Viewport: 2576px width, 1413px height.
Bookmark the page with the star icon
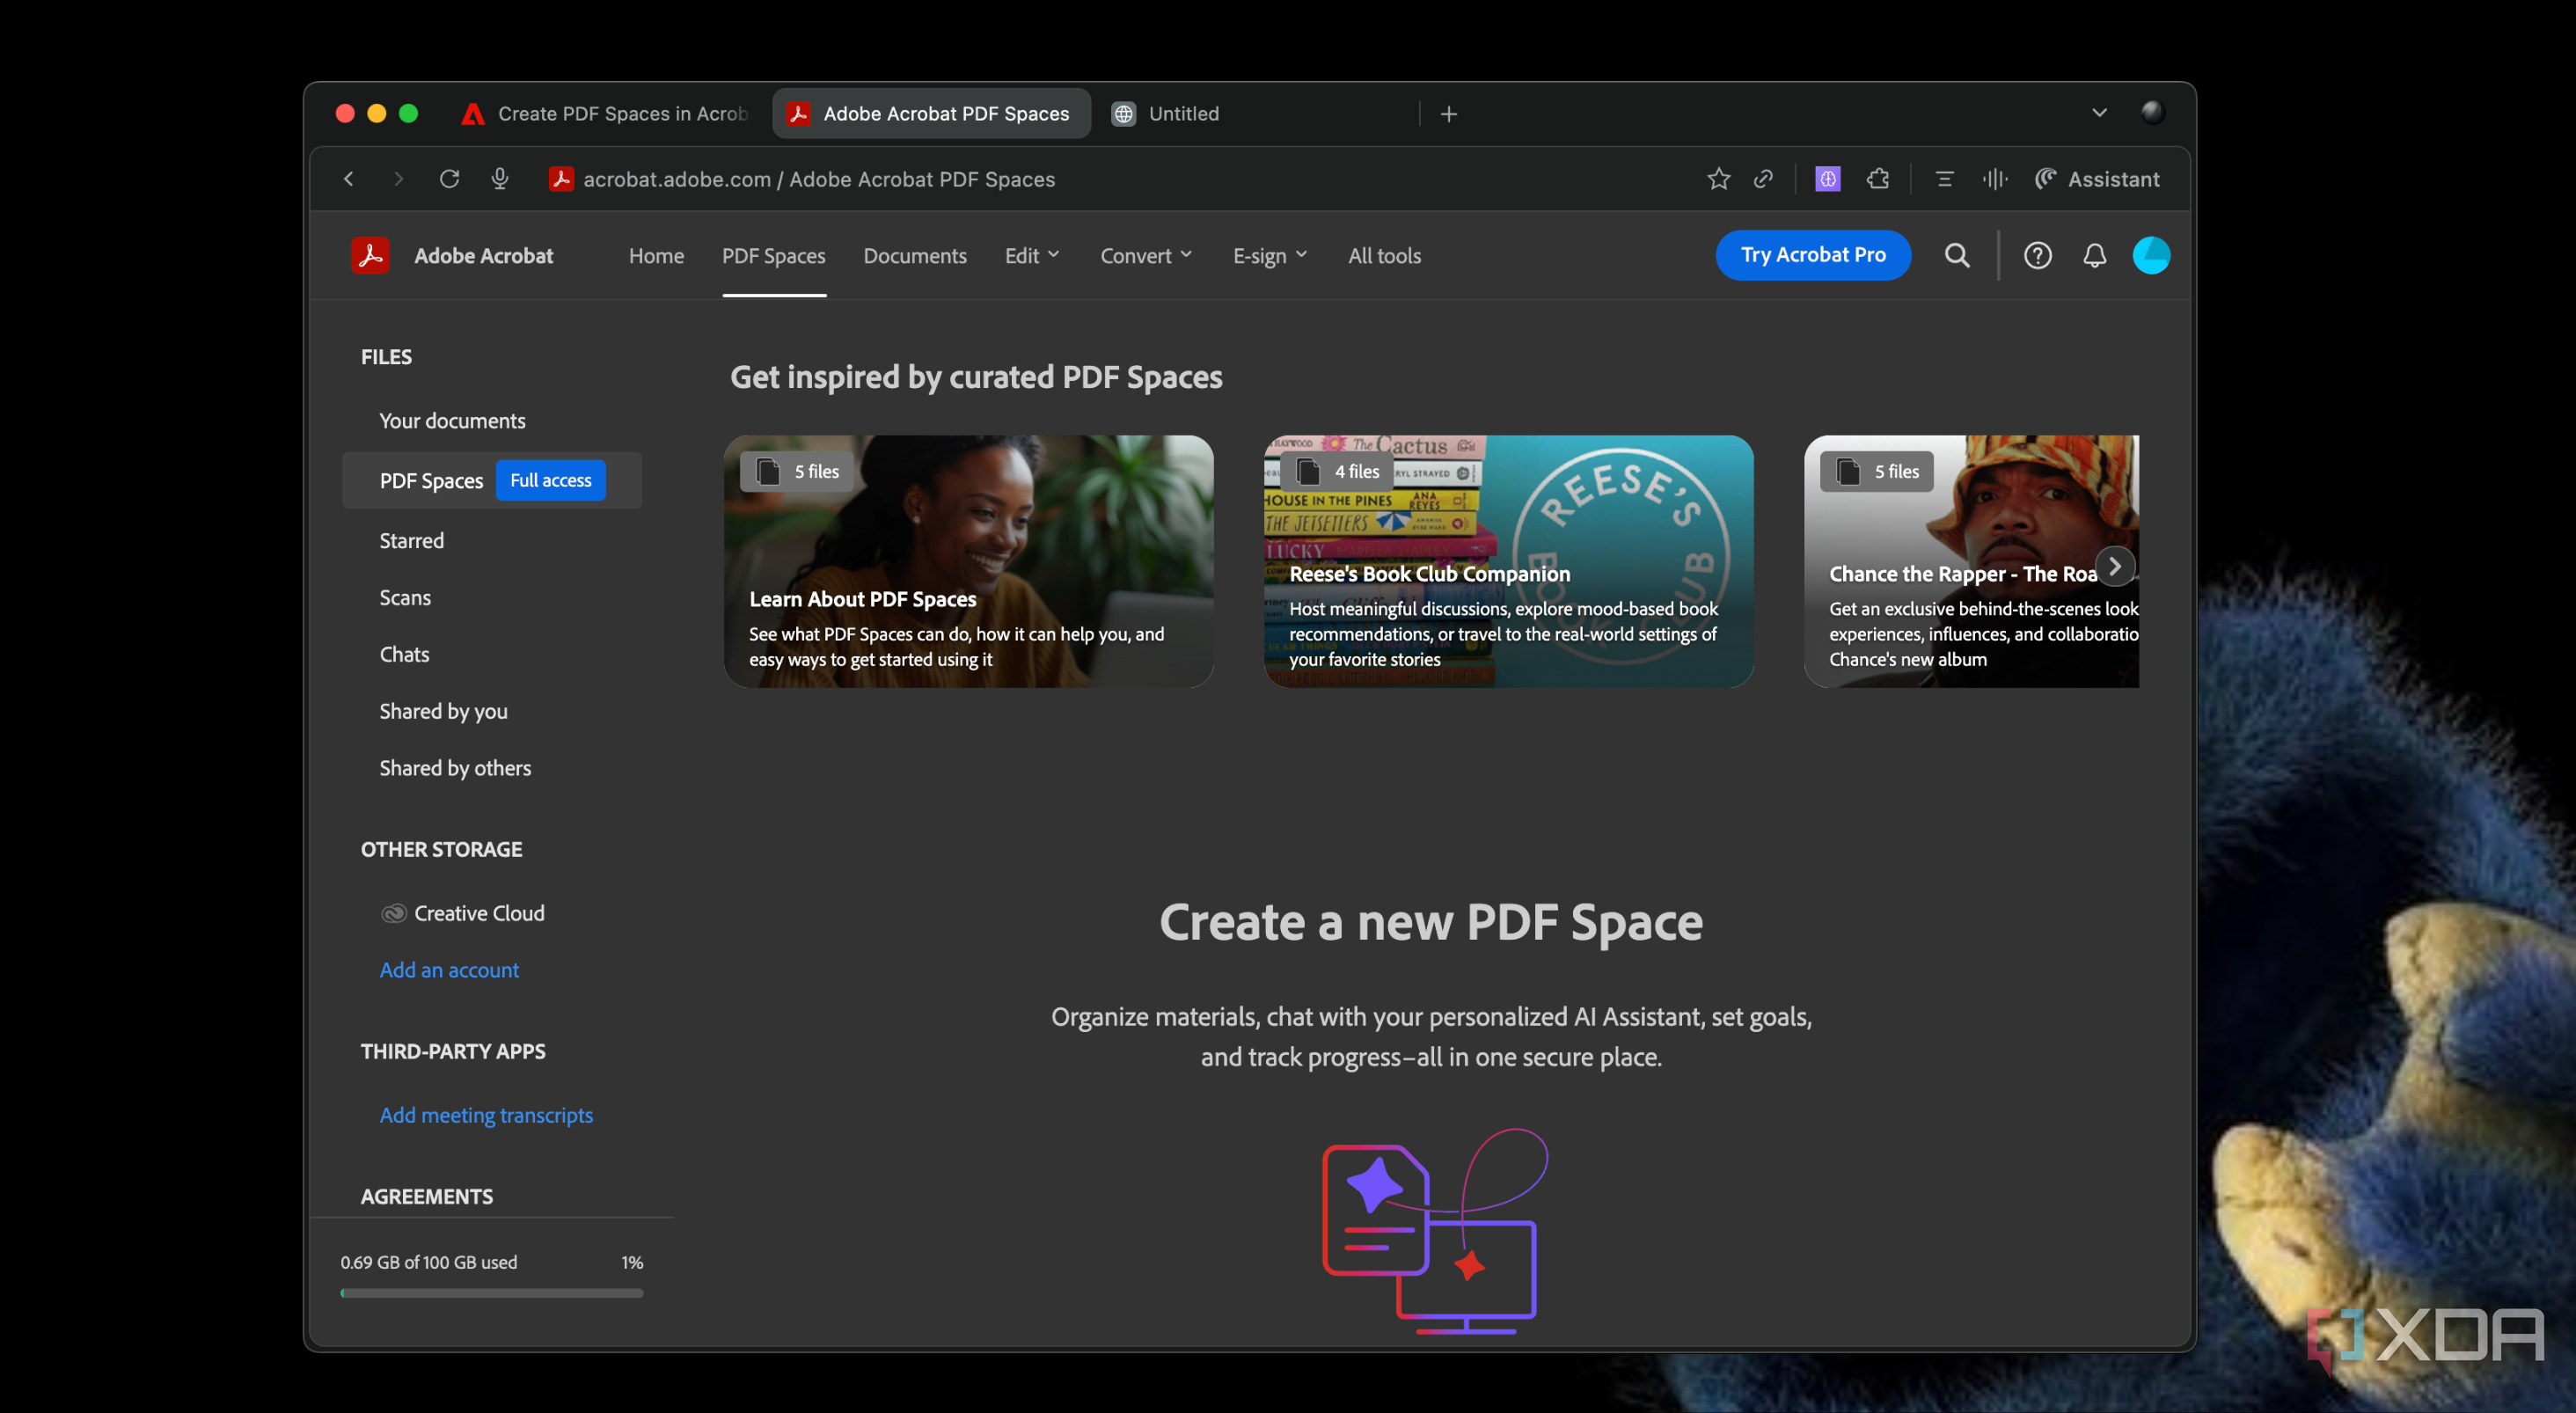point(1718,179)
